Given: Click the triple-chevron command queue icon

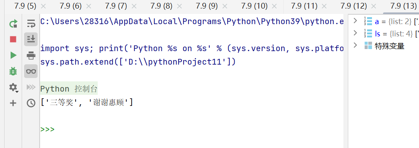Looking at the screenshot, I should point(31,87).
